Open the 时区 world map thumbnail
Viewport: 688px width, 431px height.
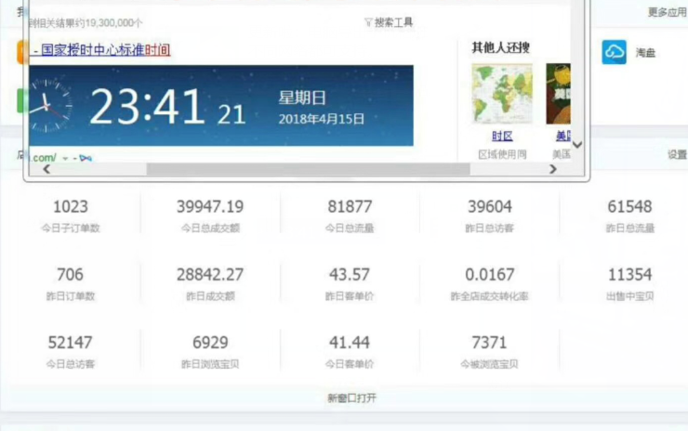(501, 94)
